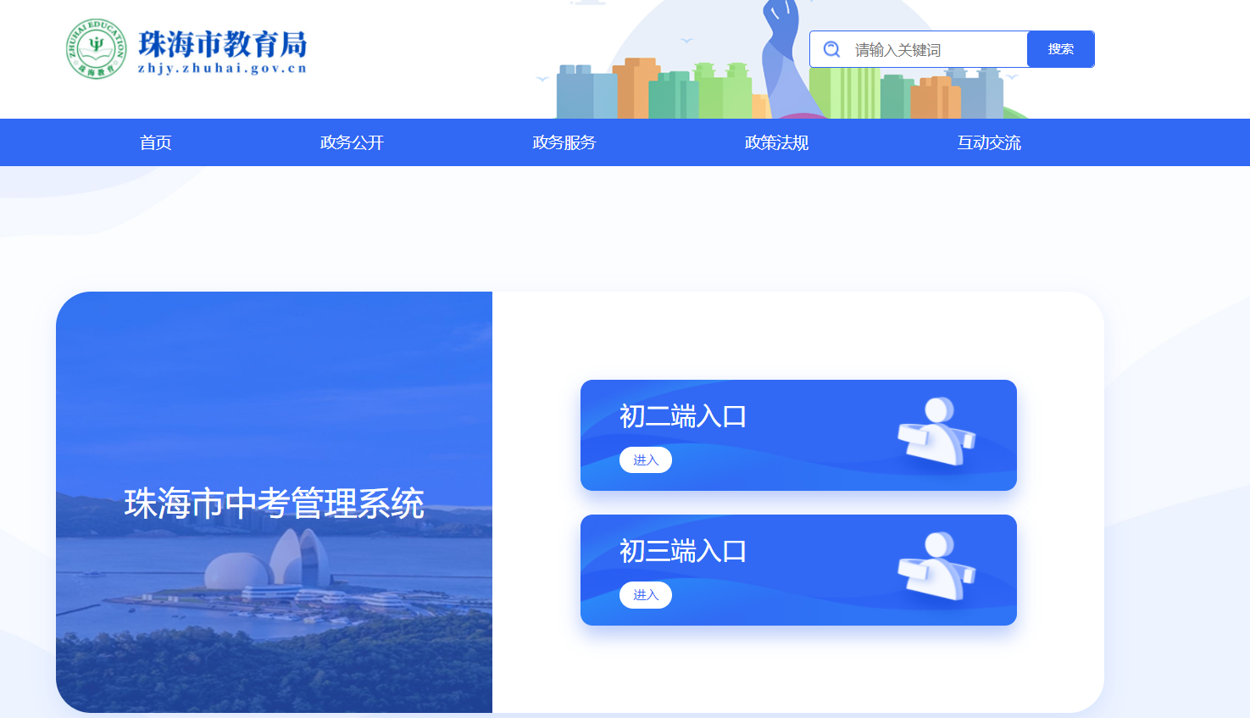Click the 珠海市中考管理系统 banner title
This screenshot has height=718, width=1250.
pyautogui.click(x=274, y=504)
